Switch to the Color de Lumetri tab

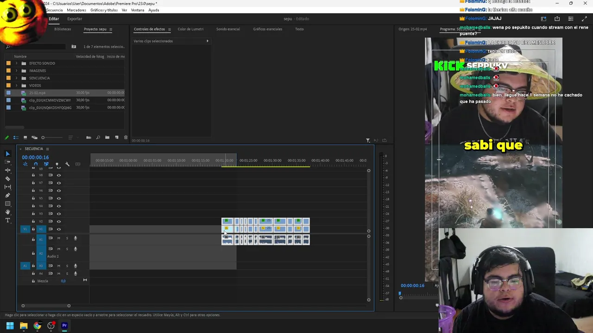click(190, 29)
